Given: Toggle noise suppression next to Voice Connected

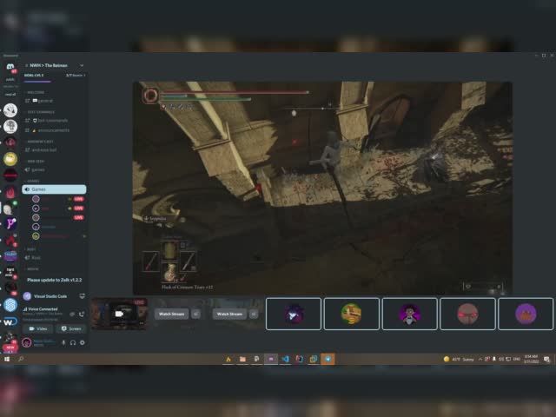Looking at the screenshot, I should tap(72, 314).
